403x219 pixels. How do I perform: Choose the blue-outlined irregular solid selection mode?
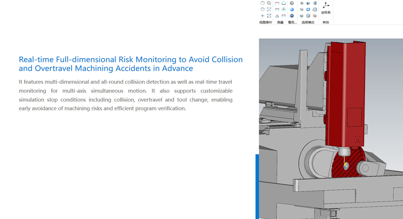click(315, 9)
